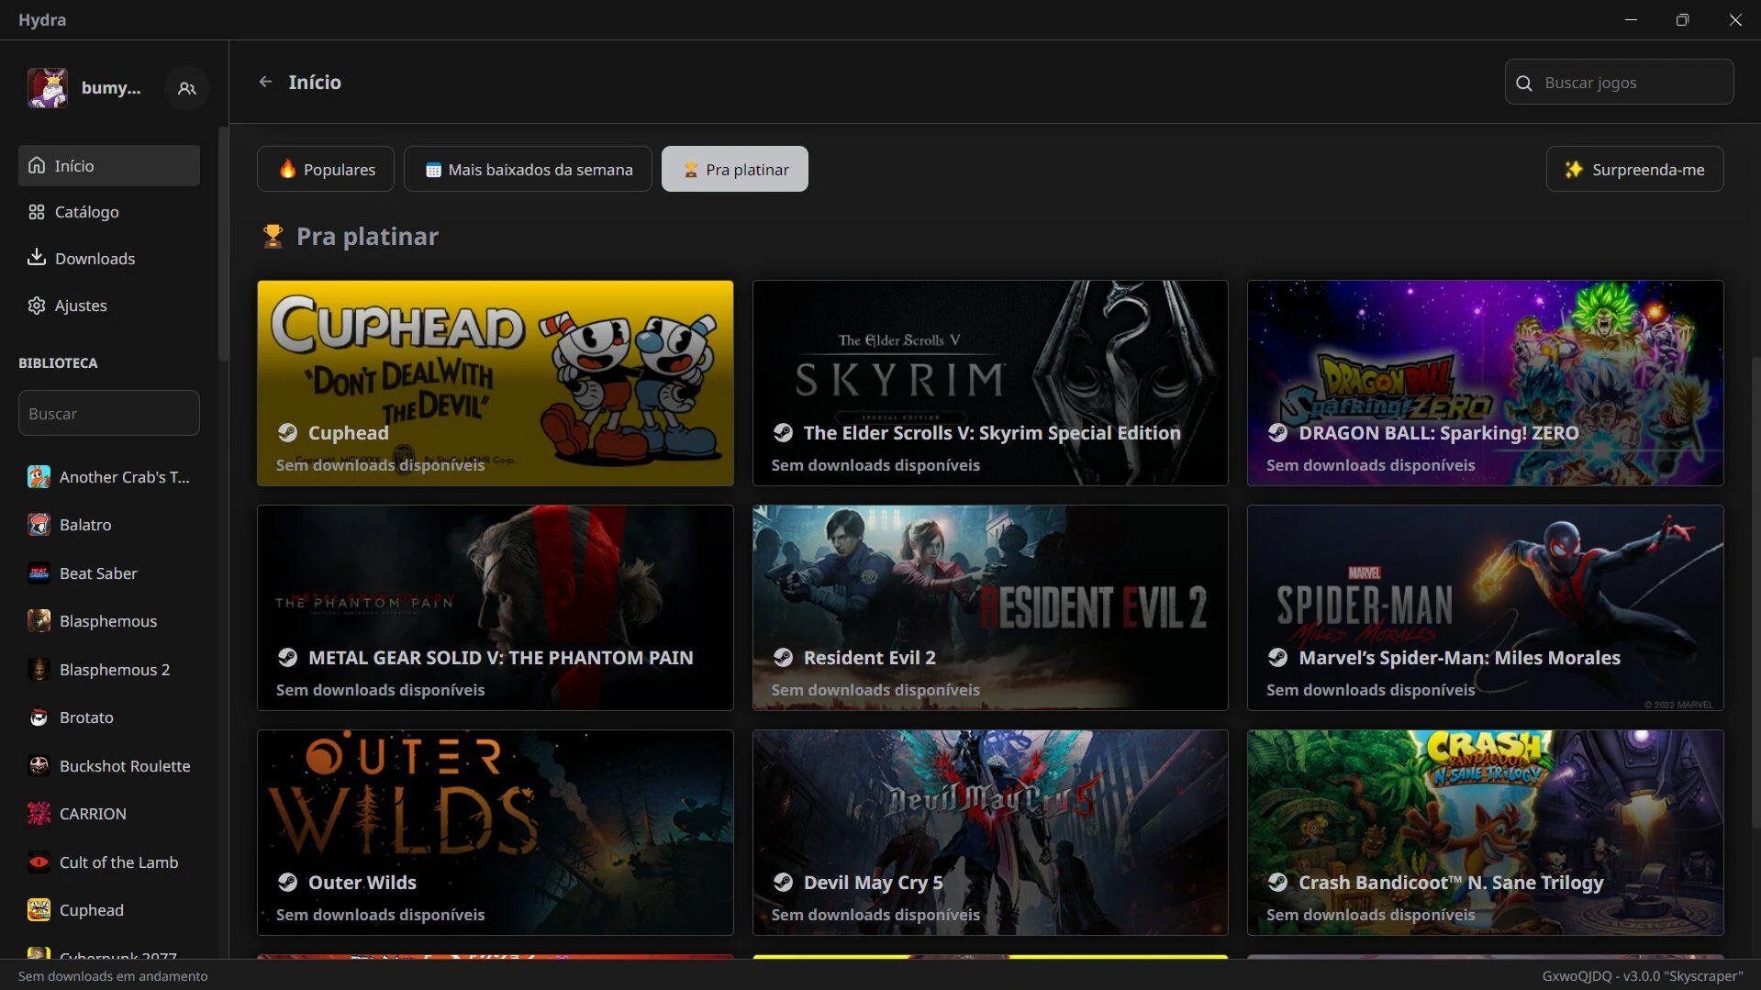Viewport: 1761px width, 990px height.
Task: Select Cult of the Lamb in library
Action: click(109, 862)
